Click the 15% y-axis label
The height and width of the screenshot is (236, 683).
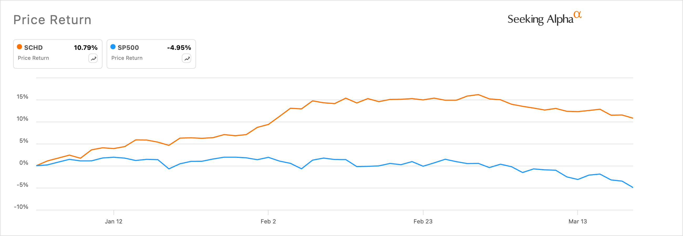[x=22, y=97]
